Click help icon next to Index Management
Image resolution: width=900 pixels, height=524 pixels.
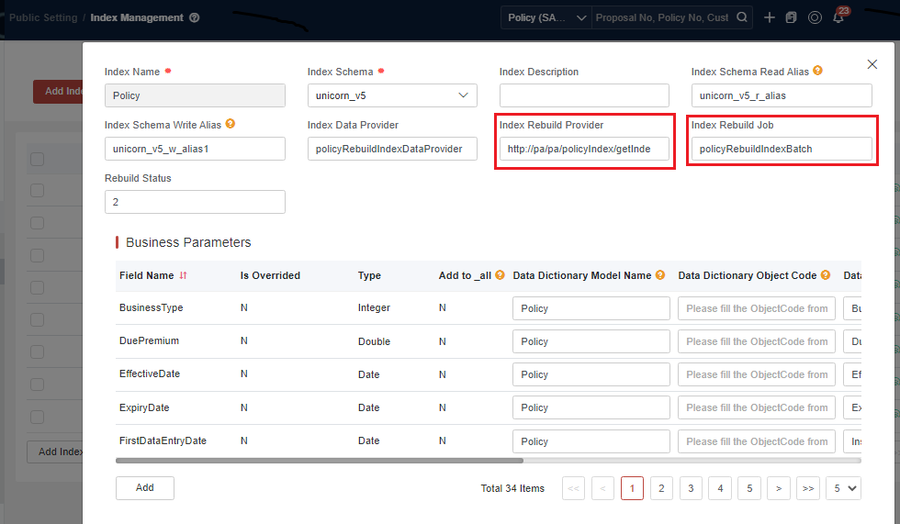click(x=195, y=17)
